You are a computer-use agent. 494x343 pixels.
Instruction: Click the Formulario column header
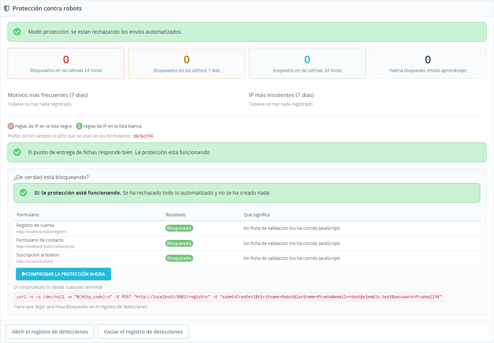click(x=28, y=215)
